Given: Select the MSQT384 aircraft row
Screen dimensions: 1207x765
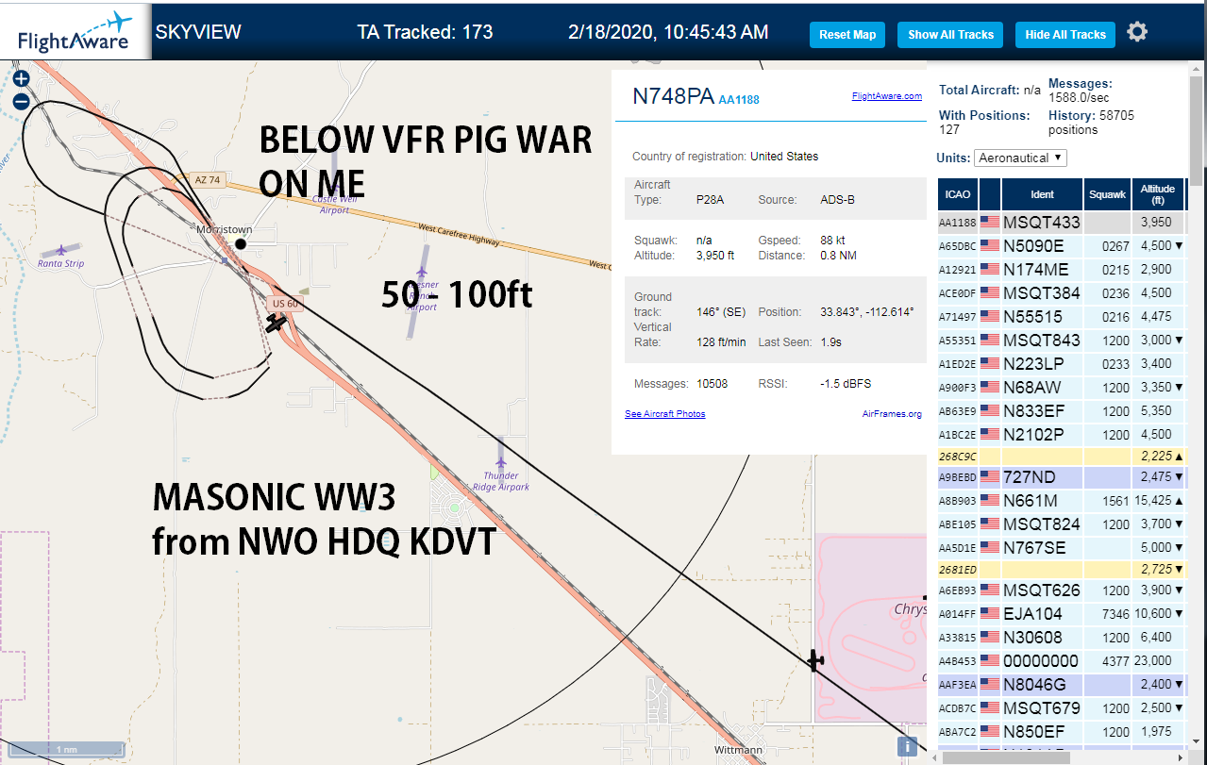Looking at the screenshot, I should [x=1061, y=293].
